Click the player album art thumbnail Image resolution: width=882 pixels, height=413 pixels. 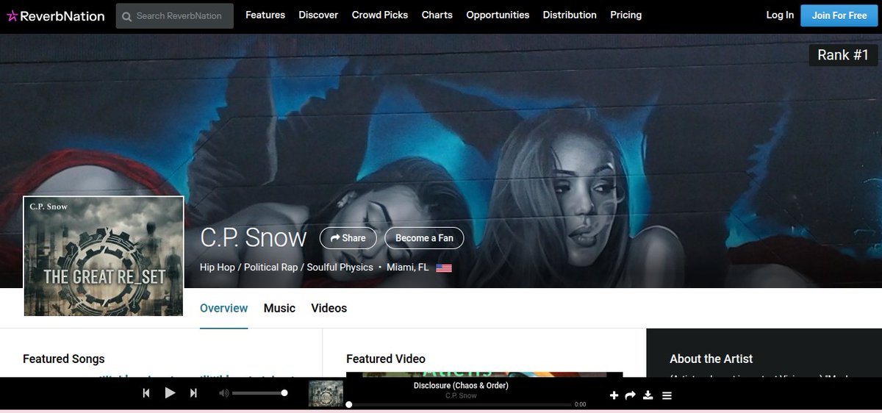pos(326,393)
